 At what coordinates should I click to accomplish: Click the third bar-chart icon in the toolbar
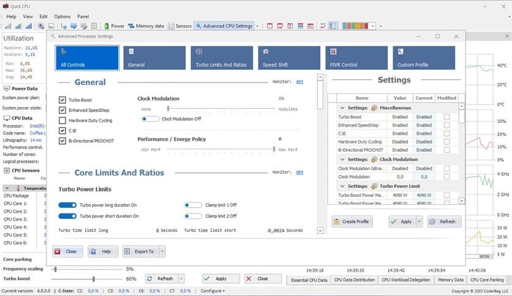[29, 26]
